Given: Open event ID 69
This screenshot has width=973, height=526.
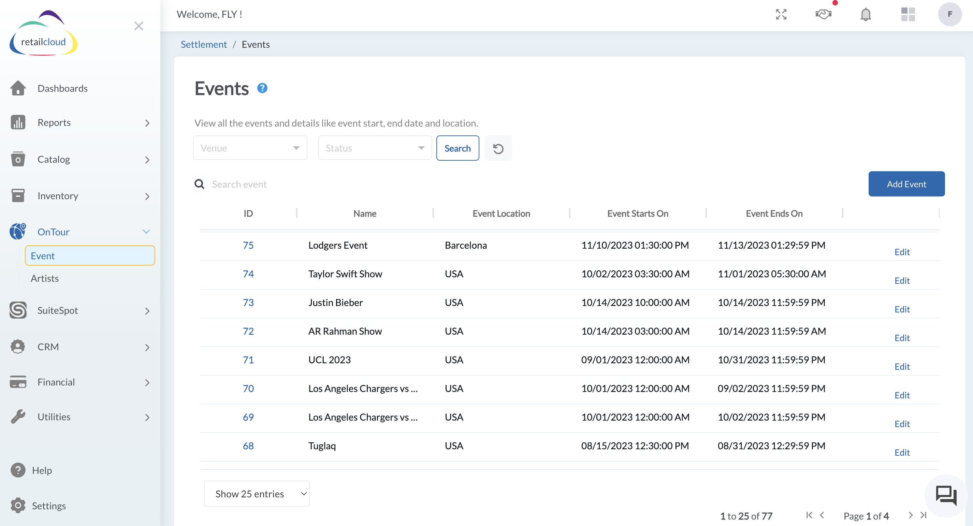Looking at the screenshot, I should [x=248, y=417].
